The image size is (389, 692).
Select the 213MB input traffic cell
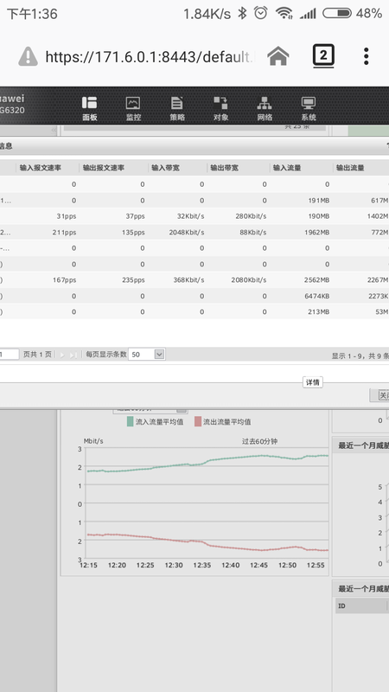coord(319,311)
